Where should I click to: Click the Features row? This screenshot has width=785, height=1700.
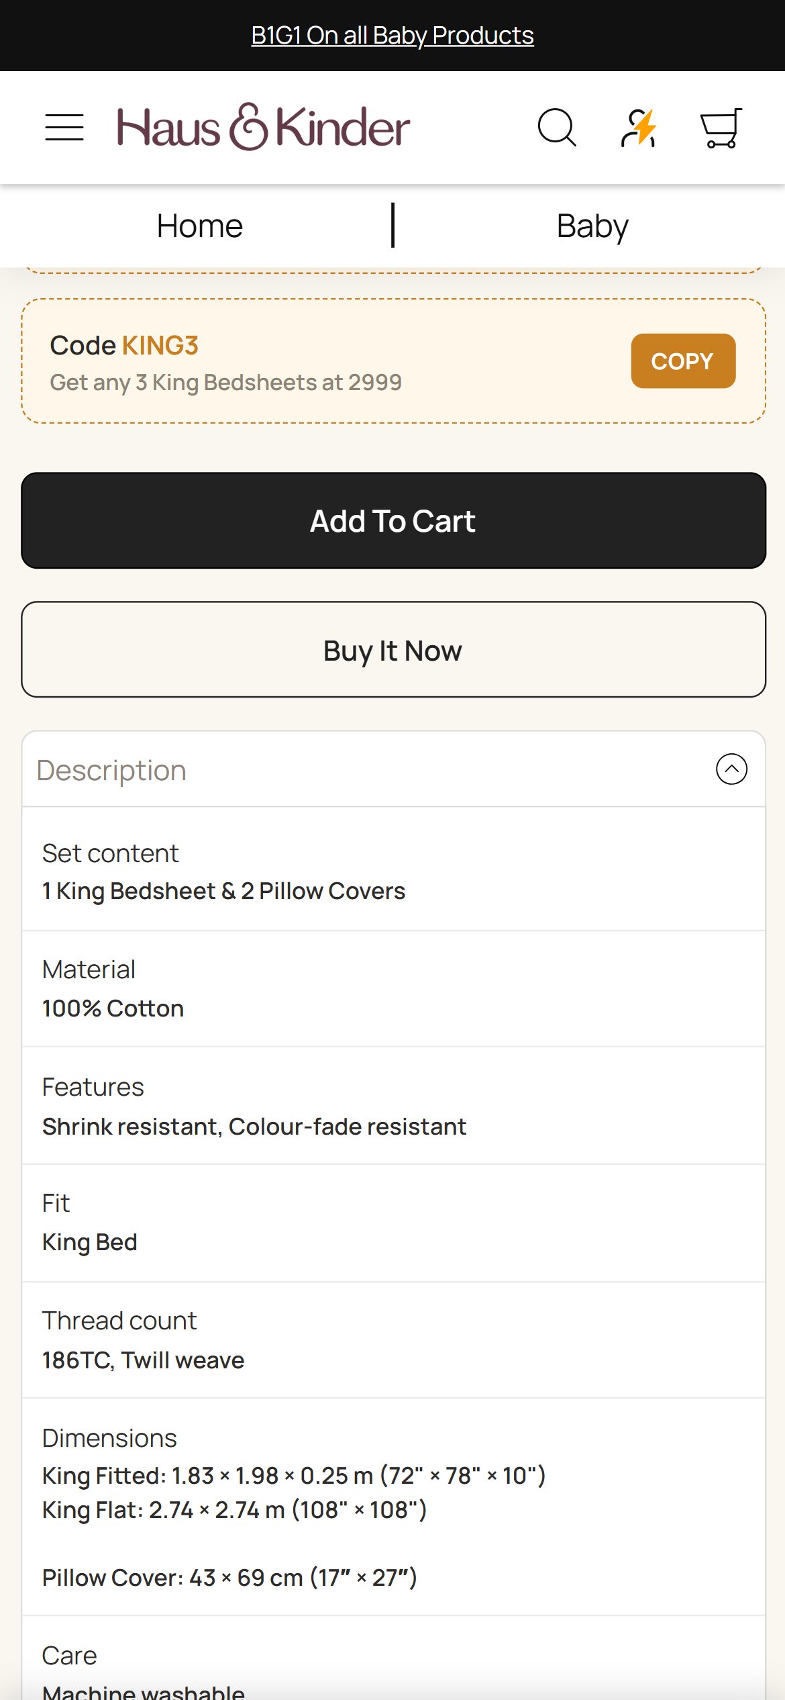(x=393, y=1106)
